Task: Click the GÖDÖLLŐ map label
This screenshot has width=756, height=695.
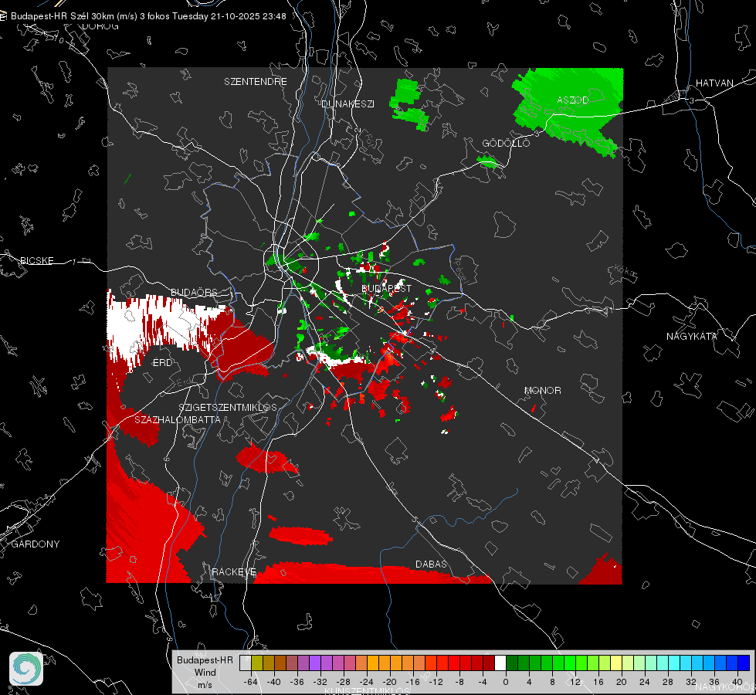Action: pos(506,143)
